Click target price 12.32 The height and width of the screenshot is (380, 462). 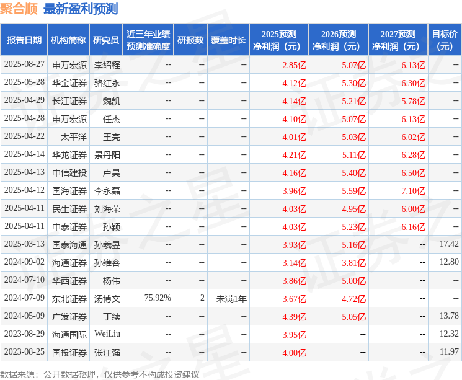click(x=449, y=334)
